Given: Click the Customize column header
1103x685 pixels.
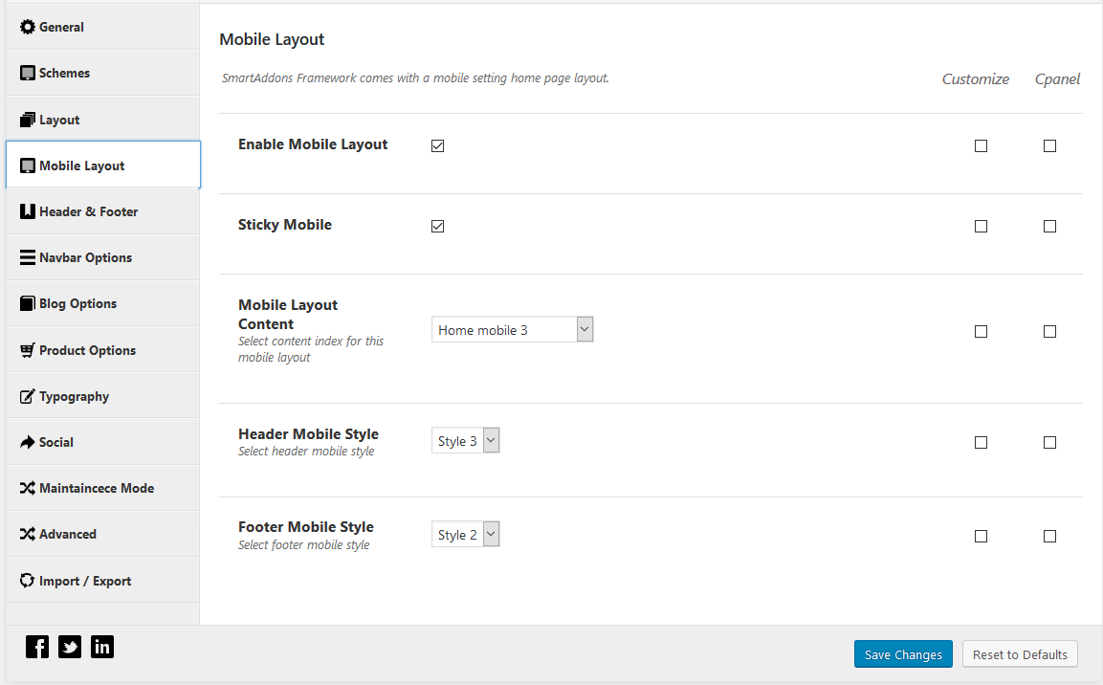Looking at the screenshot, I should 976,79.
